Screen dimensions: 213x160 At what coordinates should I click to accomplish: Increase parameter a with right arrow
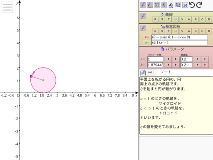coord(176,59)
